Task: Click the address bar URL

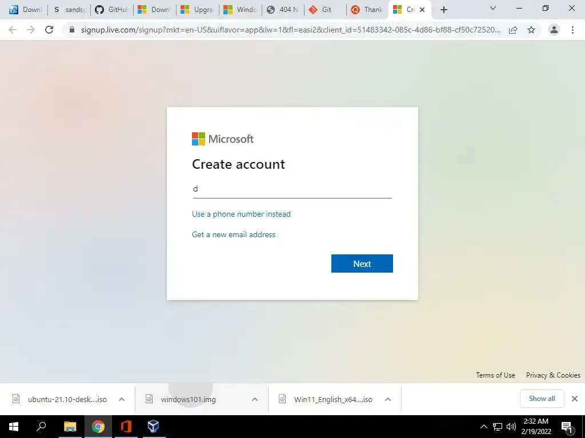Action: (290, 30)
